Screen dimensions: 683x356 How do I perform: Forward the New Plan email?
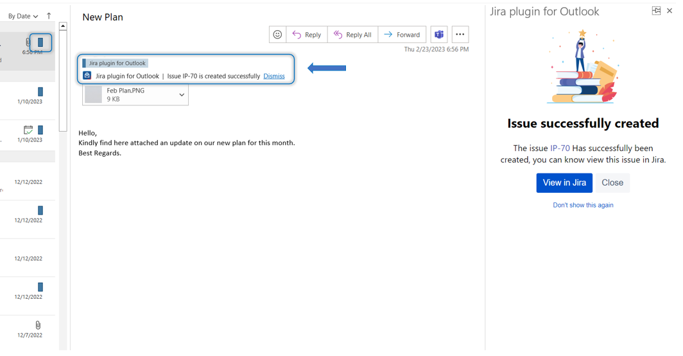coord(402,35)
